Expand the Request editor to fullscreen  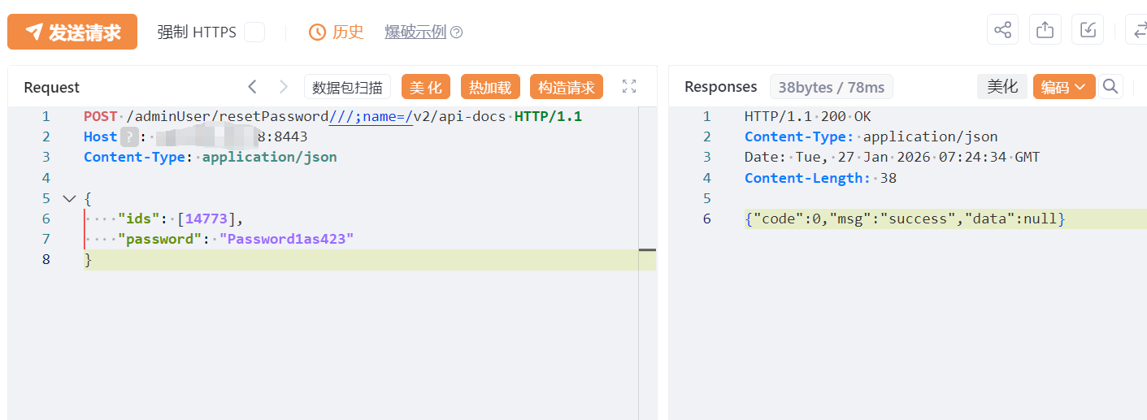(629, 86)
